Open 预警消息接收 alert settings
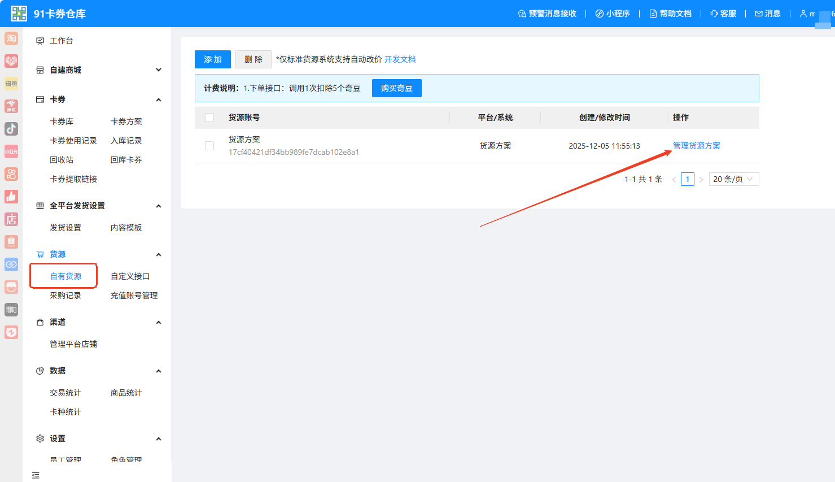Screen dimensions: 835x482 point(547,14)
